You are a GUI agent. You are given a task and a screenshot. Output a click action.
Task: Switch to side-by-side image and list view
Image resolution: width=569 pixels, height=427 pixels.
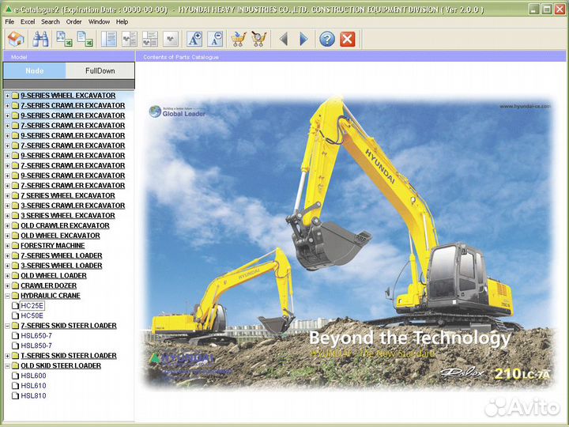(x=130, y=39)
